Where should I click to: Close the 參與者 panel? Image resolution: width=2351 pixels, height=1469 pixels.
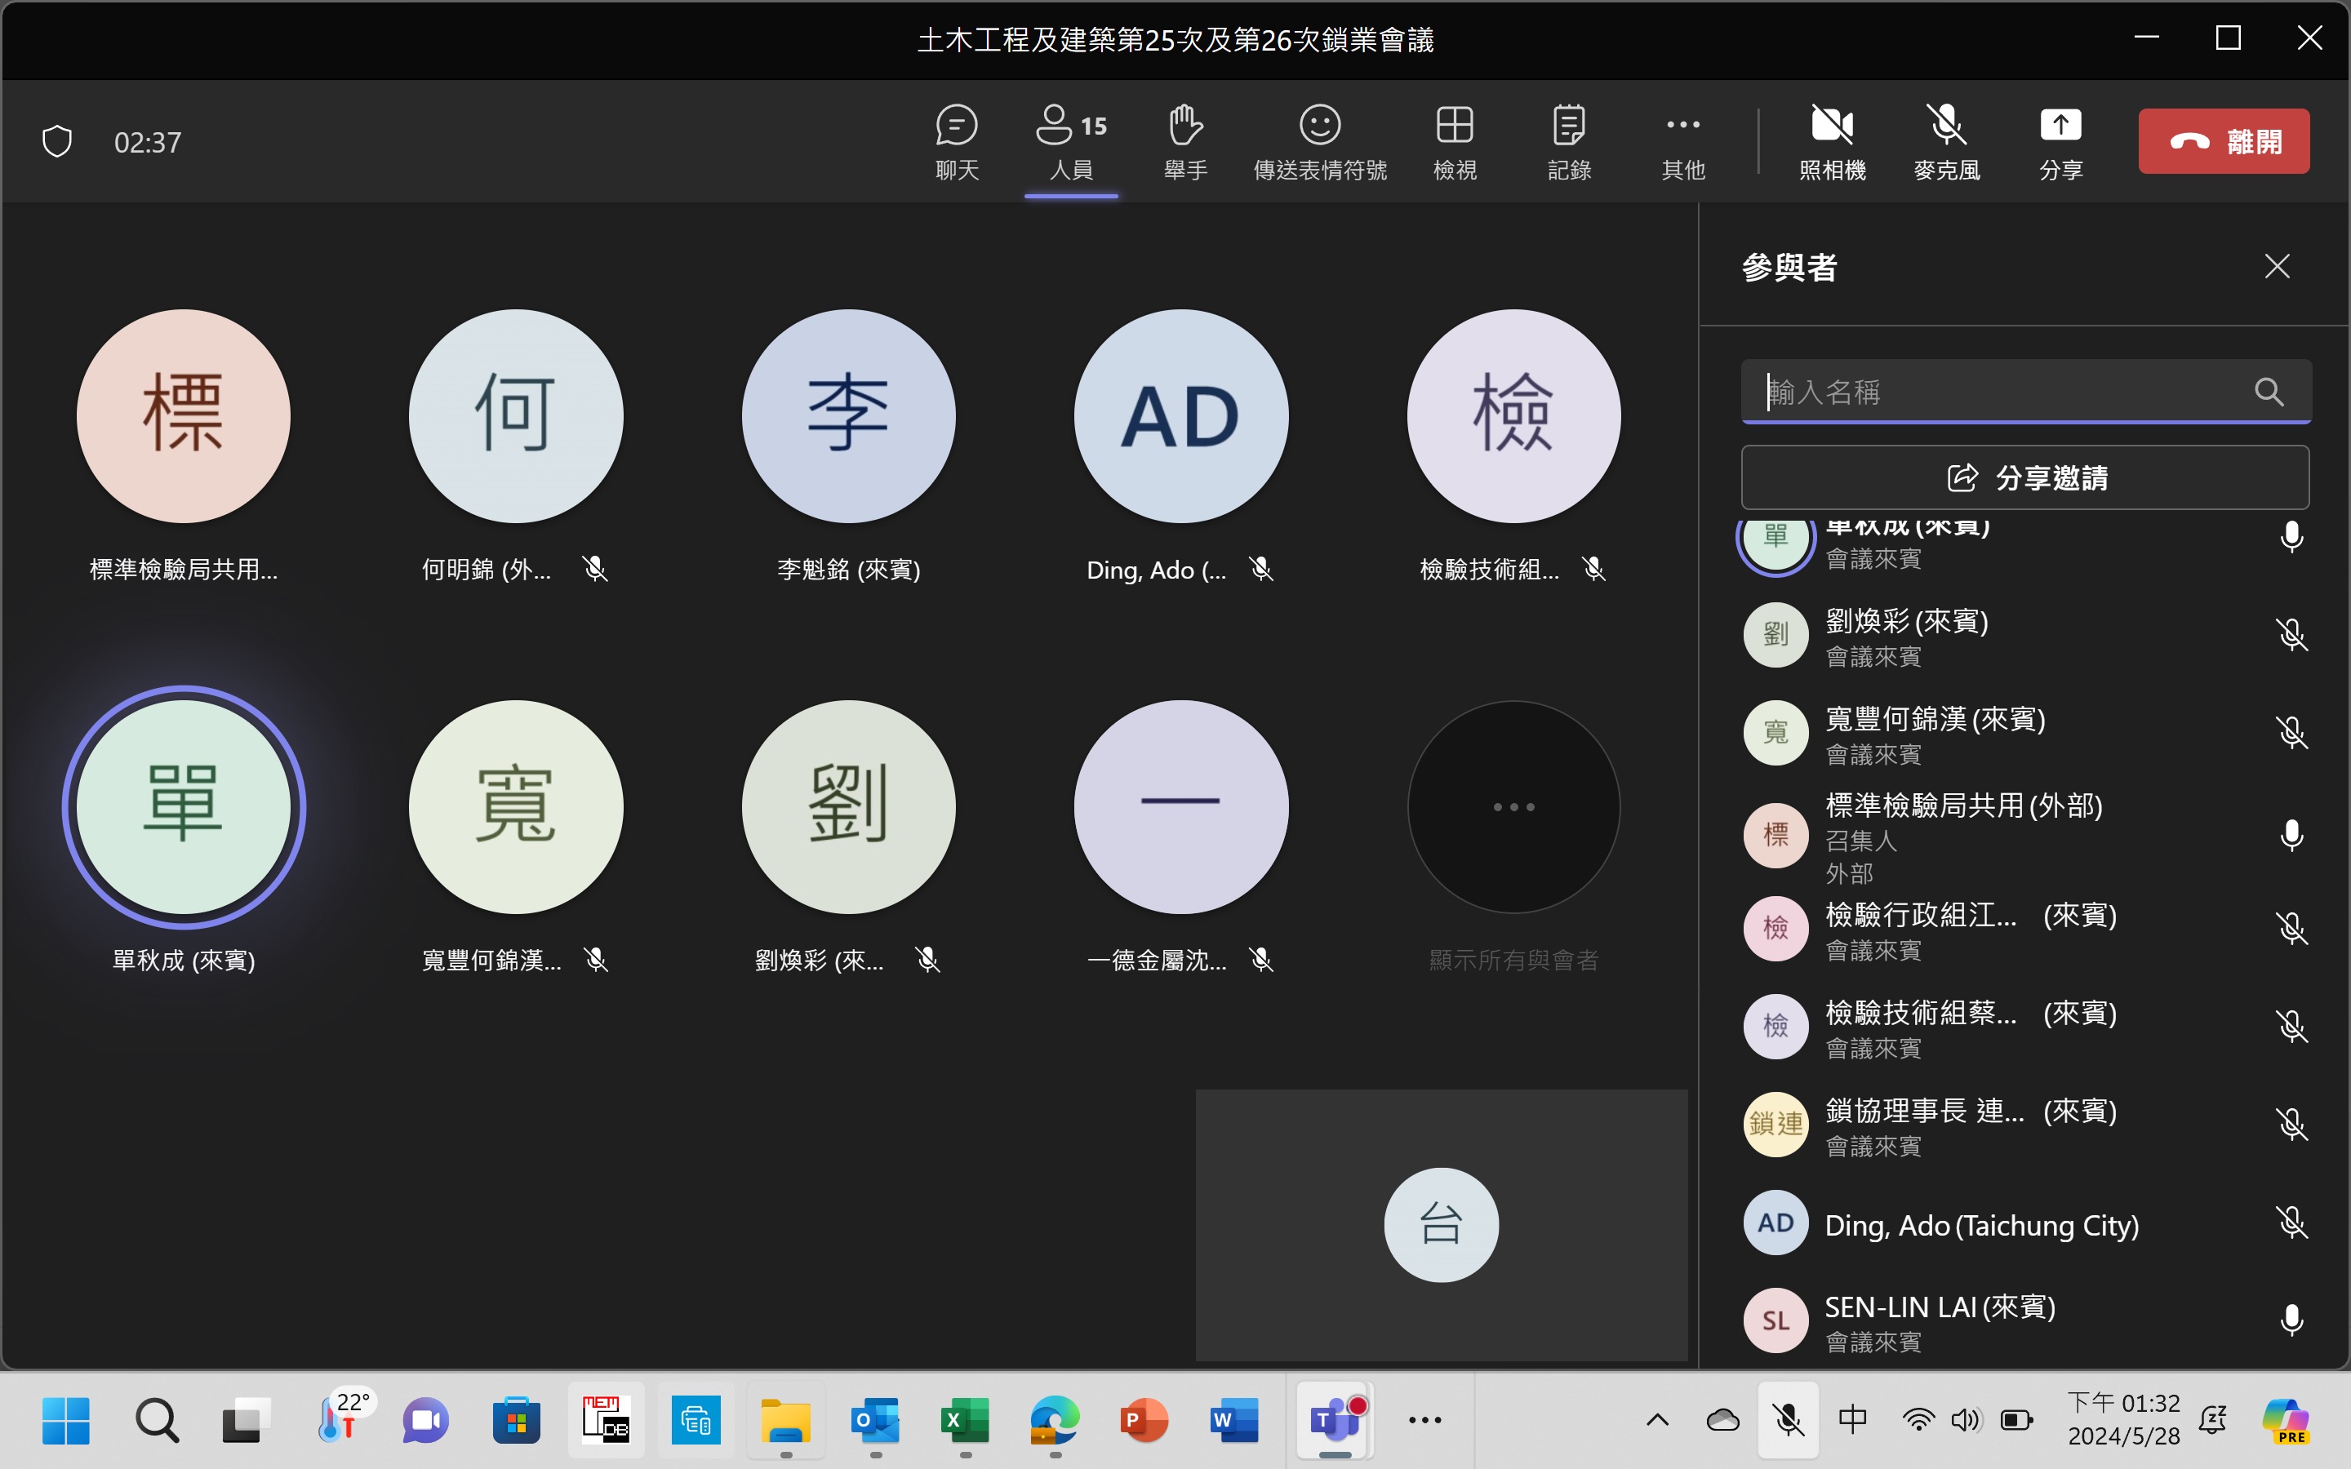2278,266
